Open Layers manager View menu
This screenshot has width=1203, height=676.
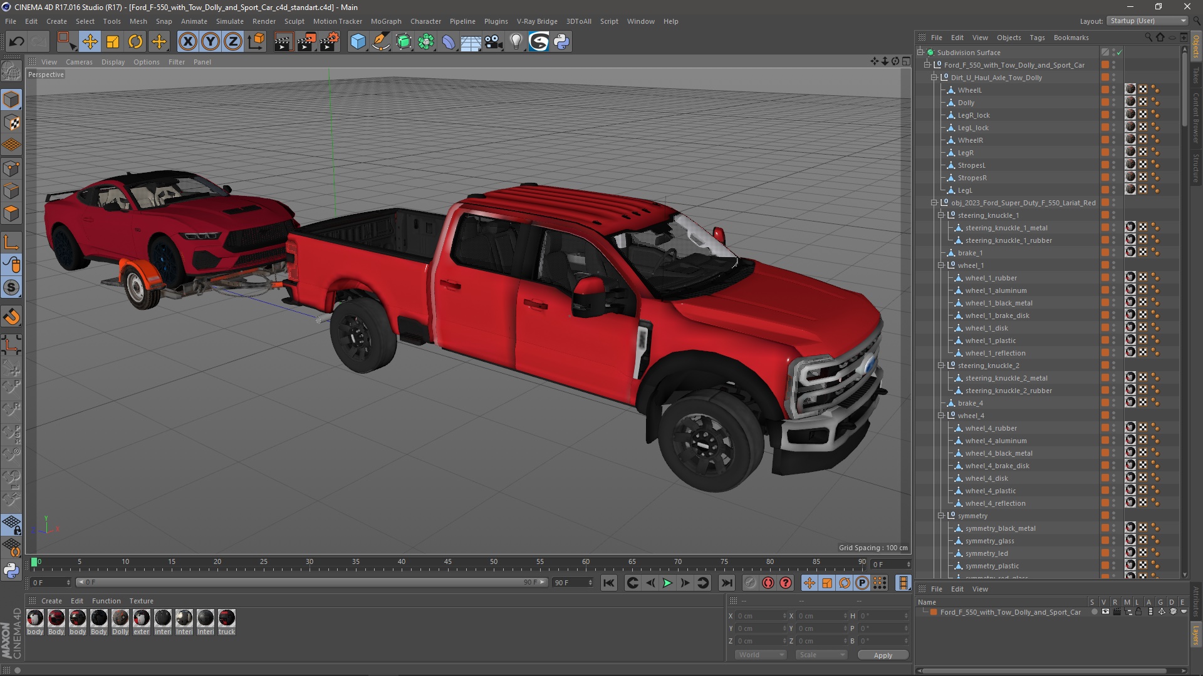point(980,589)
